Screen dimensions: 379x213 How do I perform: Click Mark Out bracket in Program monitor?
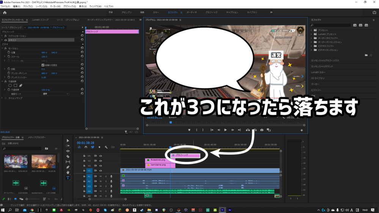click(x=203, y=130)
